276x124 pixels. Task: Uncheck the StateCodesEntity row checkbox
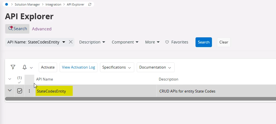coord(19,91)
